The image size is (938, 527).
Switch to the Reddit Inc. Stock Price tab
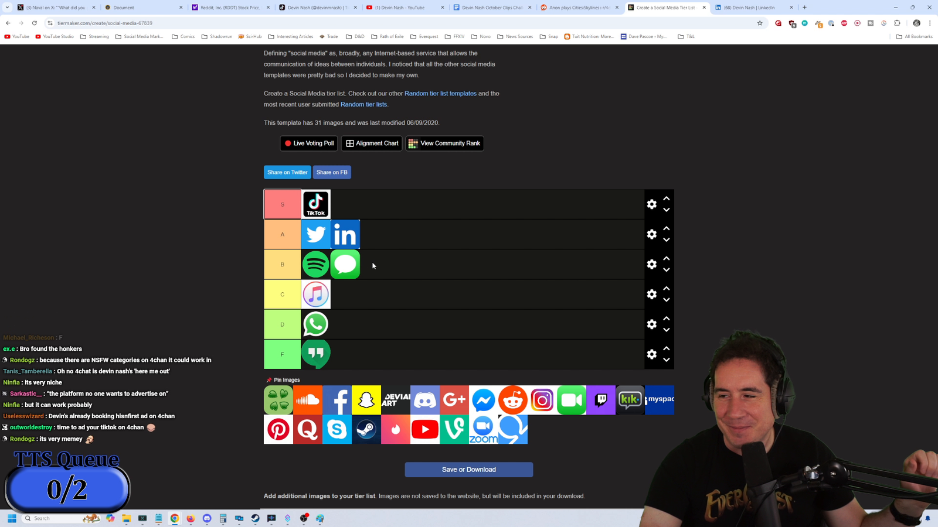pos(230,8)
